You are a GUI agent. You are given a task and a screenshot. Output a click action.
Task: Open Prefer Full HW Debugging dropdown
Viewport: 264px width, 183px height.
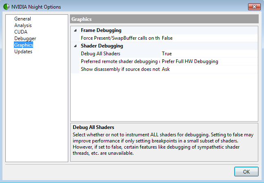(208, 61)
